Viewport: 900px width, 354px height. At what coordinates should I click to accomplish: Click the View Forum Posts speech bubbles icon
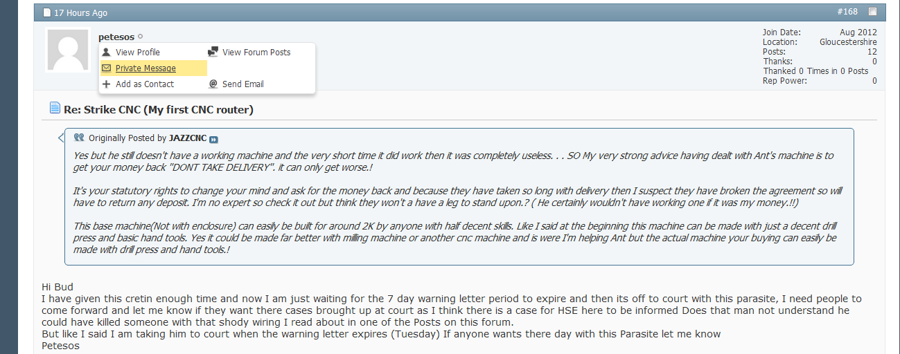[x=213, y=53]
